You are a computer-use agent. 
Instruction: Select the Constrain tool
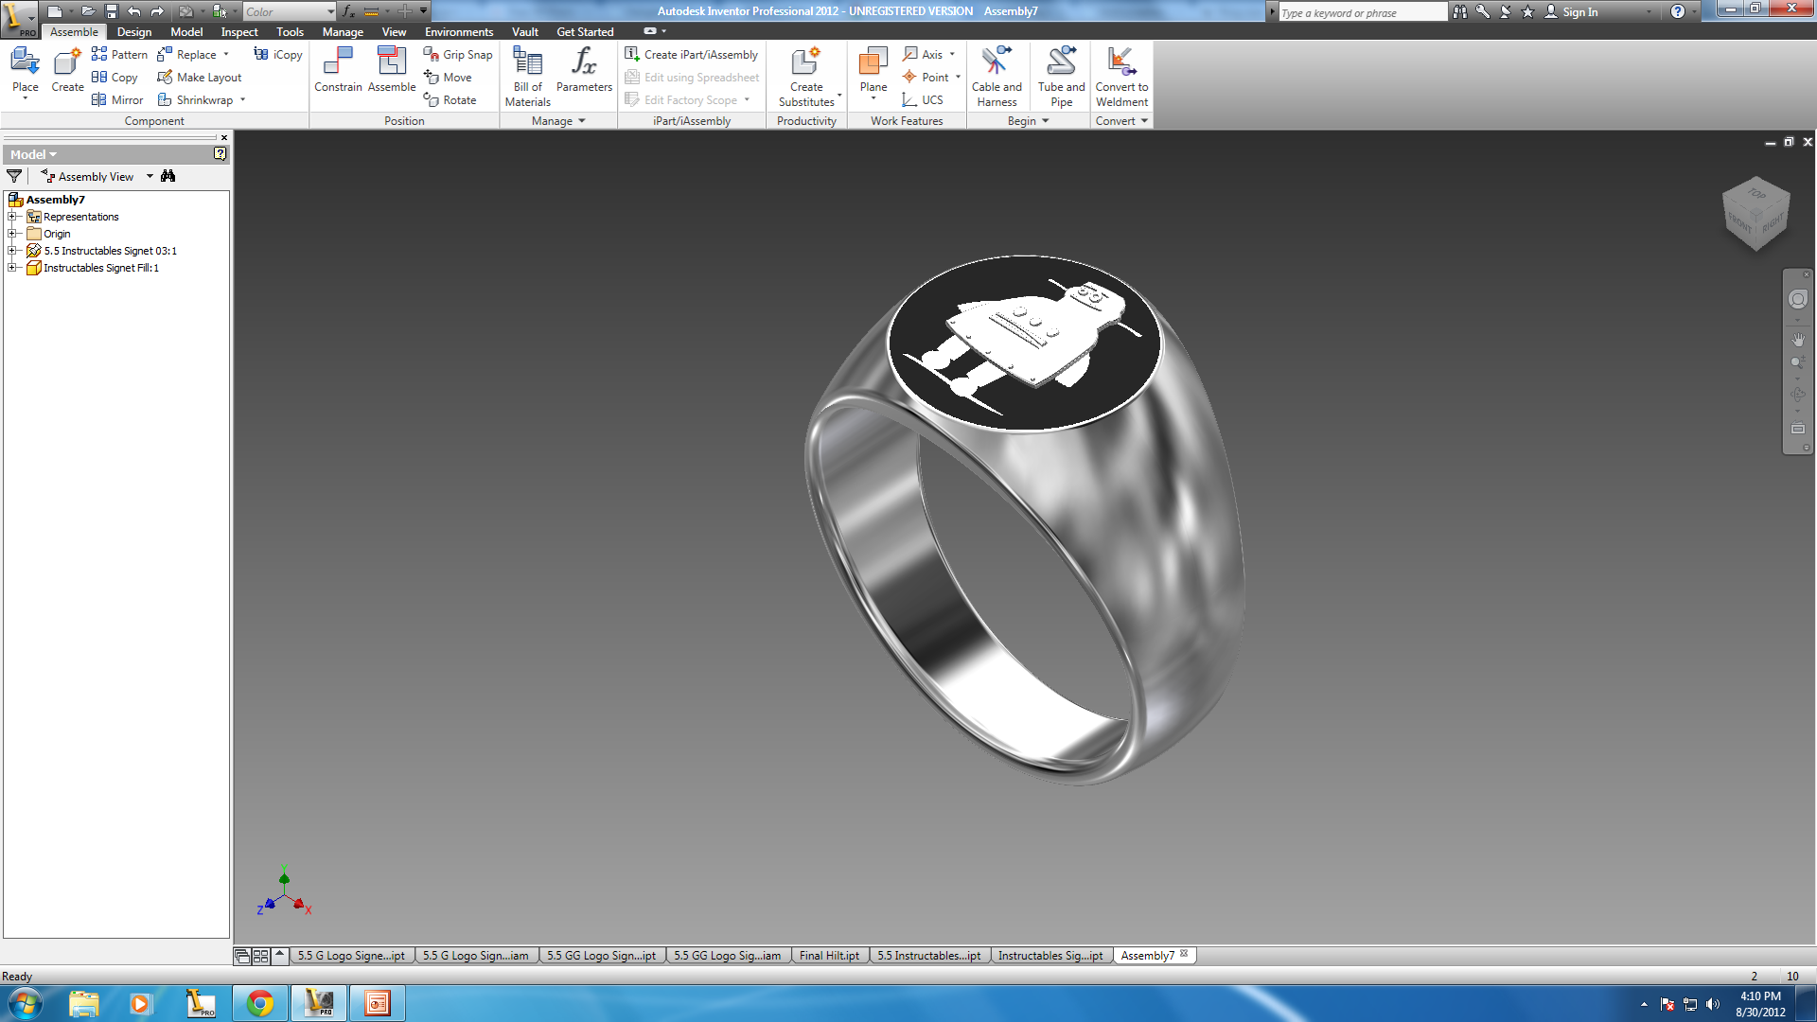coord(338,70)
